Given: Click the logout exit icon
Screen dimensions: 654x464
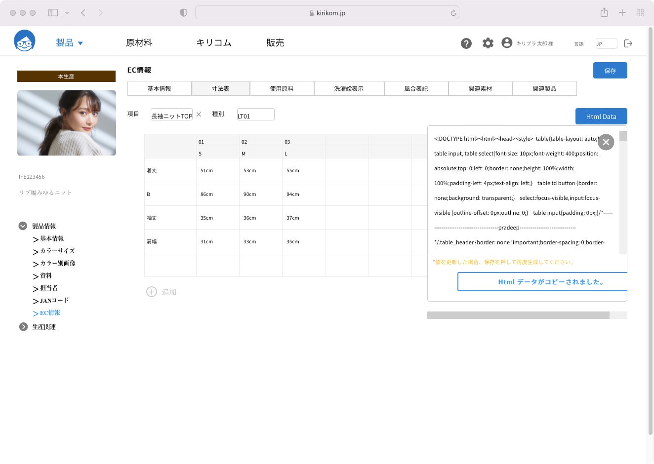Looking at the screenshot, I should pos(628,43).
